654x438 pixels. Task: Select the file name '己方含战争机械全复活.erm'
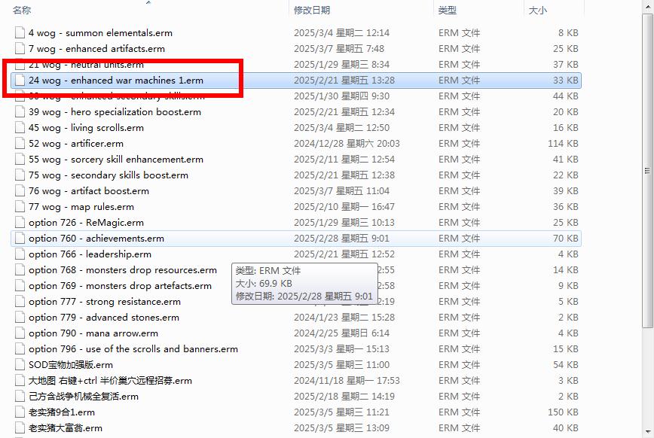click(x=84, y=397)
